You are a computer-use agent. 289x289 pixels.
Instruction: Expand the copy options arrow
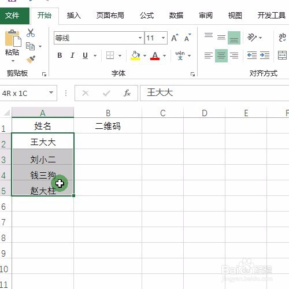pyautogui.click(x=40, y=46)
